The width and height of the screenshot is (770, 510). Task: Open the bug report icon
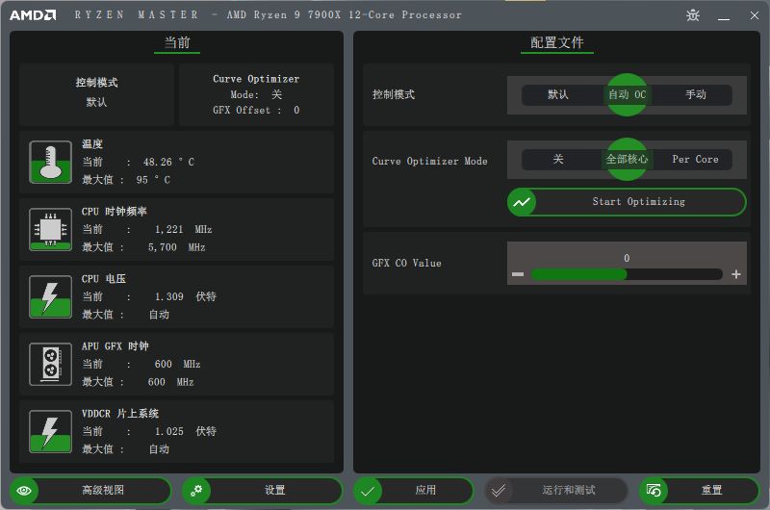(692, 15)
